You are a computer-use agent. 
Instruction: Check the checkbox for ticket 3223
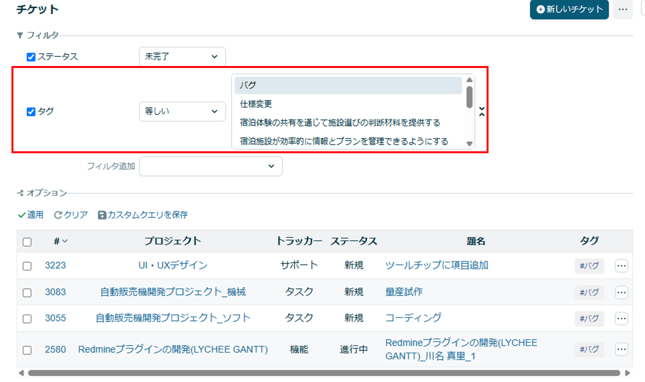coord(27,266)
